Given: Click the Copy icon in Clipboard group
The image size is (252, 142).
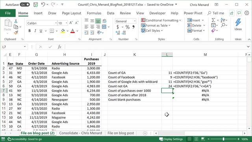Looking at the screenshot, I should [x=16, y=27].
